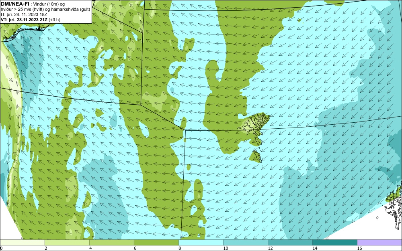This screenshot has width=402, height=251.
Task: Click the 2–4 light green legend swatch
Action: (x=67, y=242)
